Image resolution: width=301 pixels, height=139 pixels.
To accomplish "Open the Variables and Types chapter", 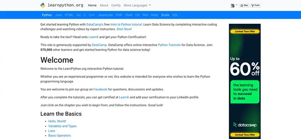I will (x=62, y=126).
